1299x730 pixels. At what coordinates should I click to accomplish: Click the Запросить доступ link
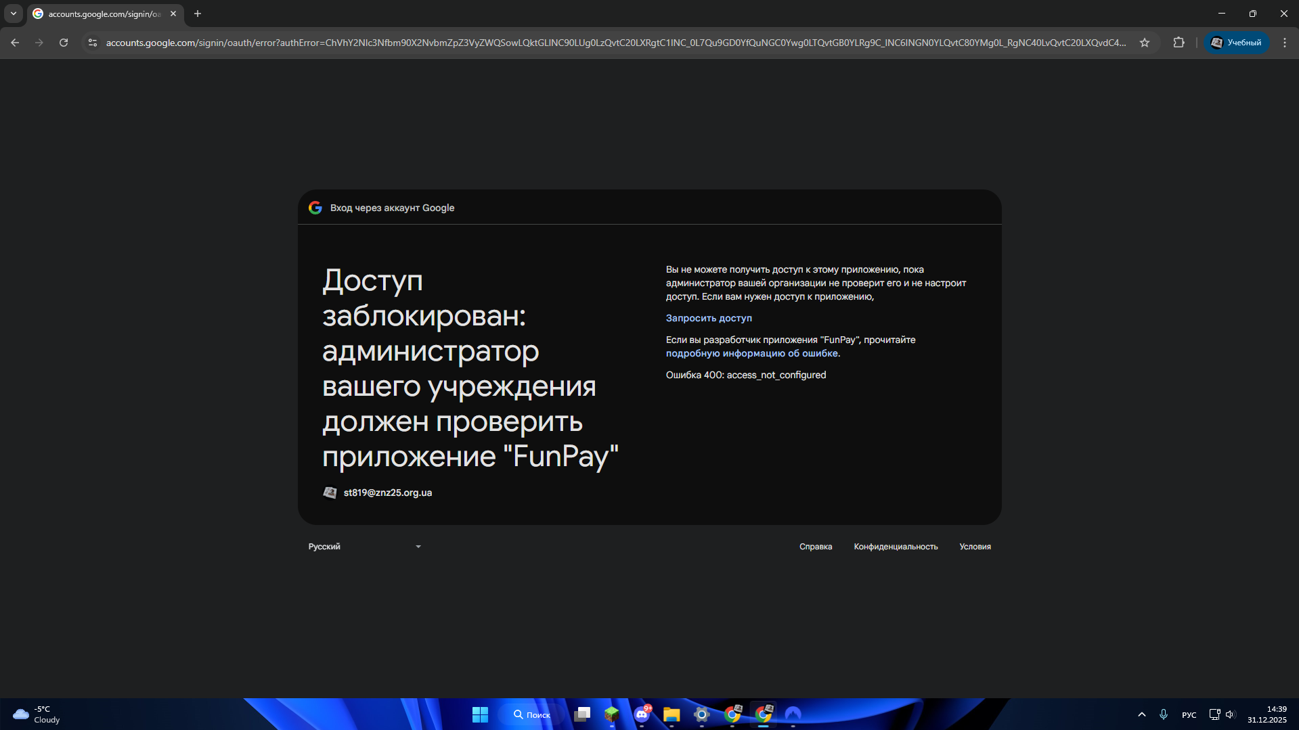pos(708,318)
